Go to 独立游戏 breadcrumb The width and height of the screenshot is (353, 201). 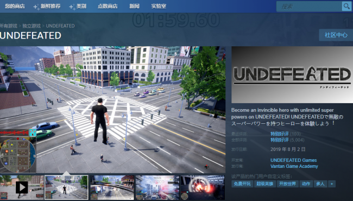31,26
